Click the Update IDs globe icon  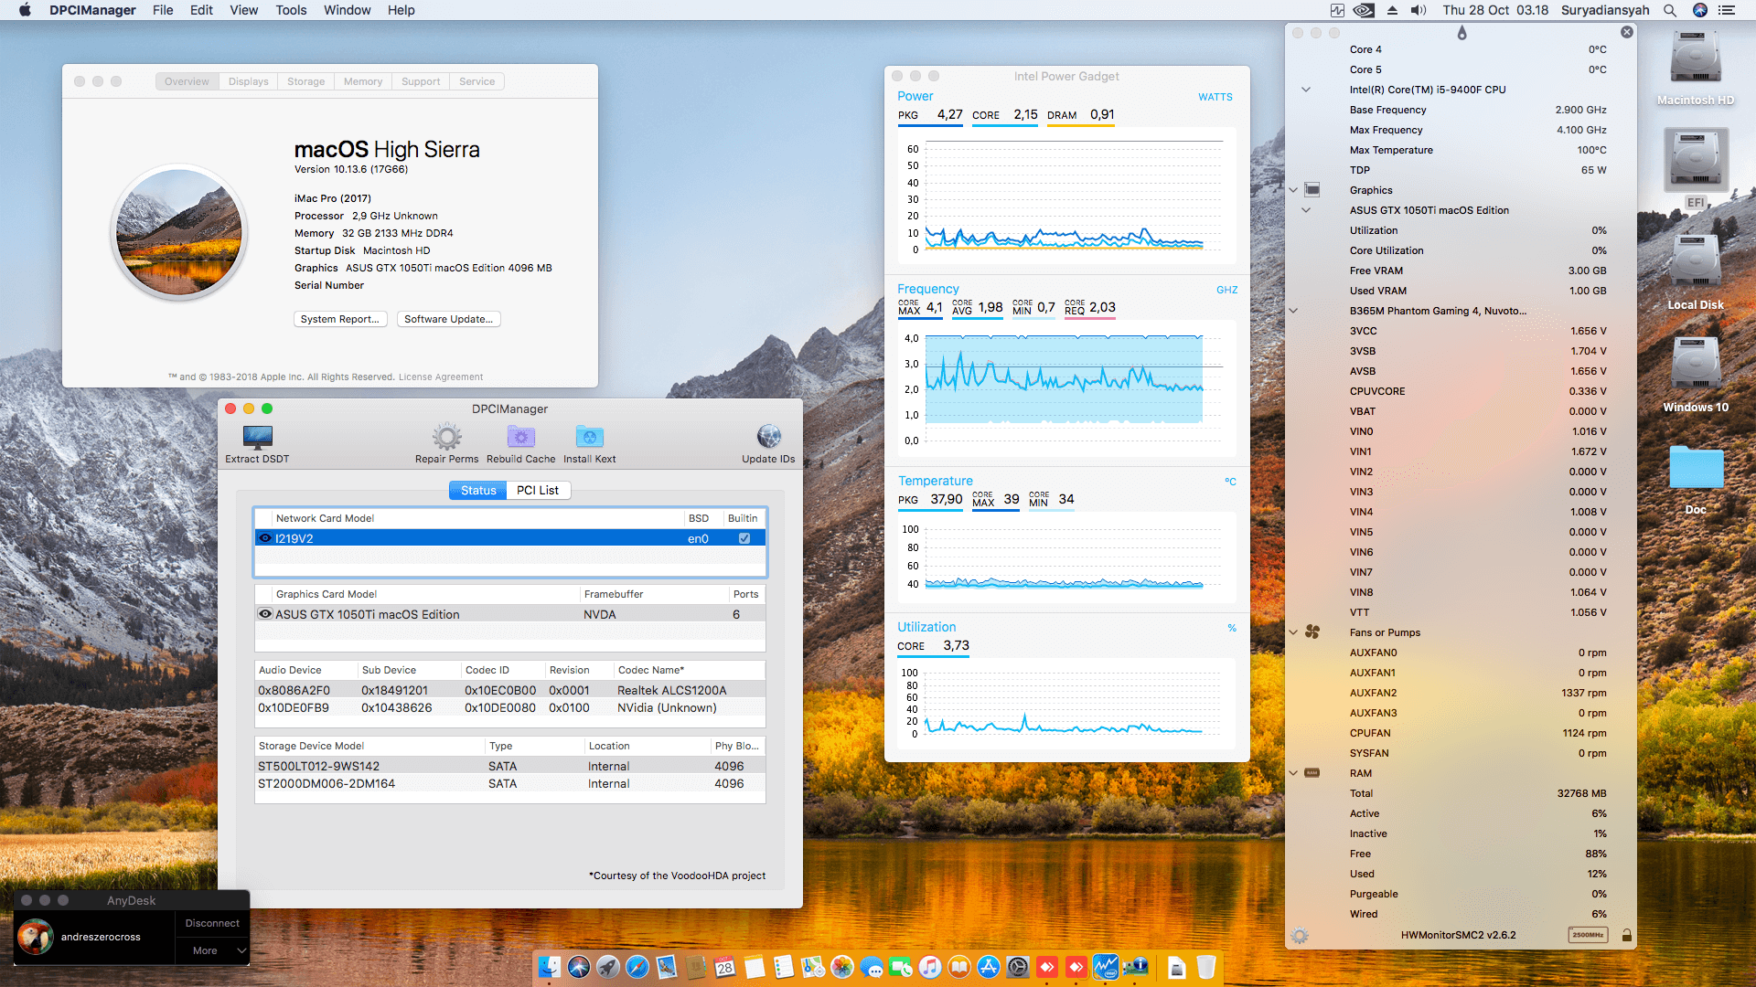(768, 437)
